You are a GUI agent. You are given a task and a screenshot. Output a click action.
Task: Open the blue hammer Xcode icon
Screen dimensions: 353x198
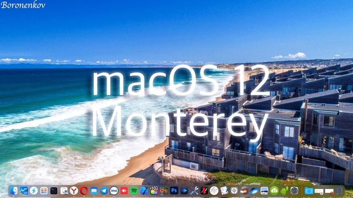[144, 191]
